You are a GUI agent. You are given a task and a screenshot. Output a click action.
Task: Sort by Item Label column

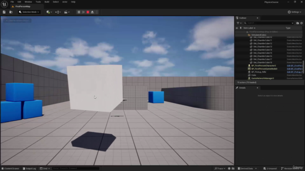249,28
